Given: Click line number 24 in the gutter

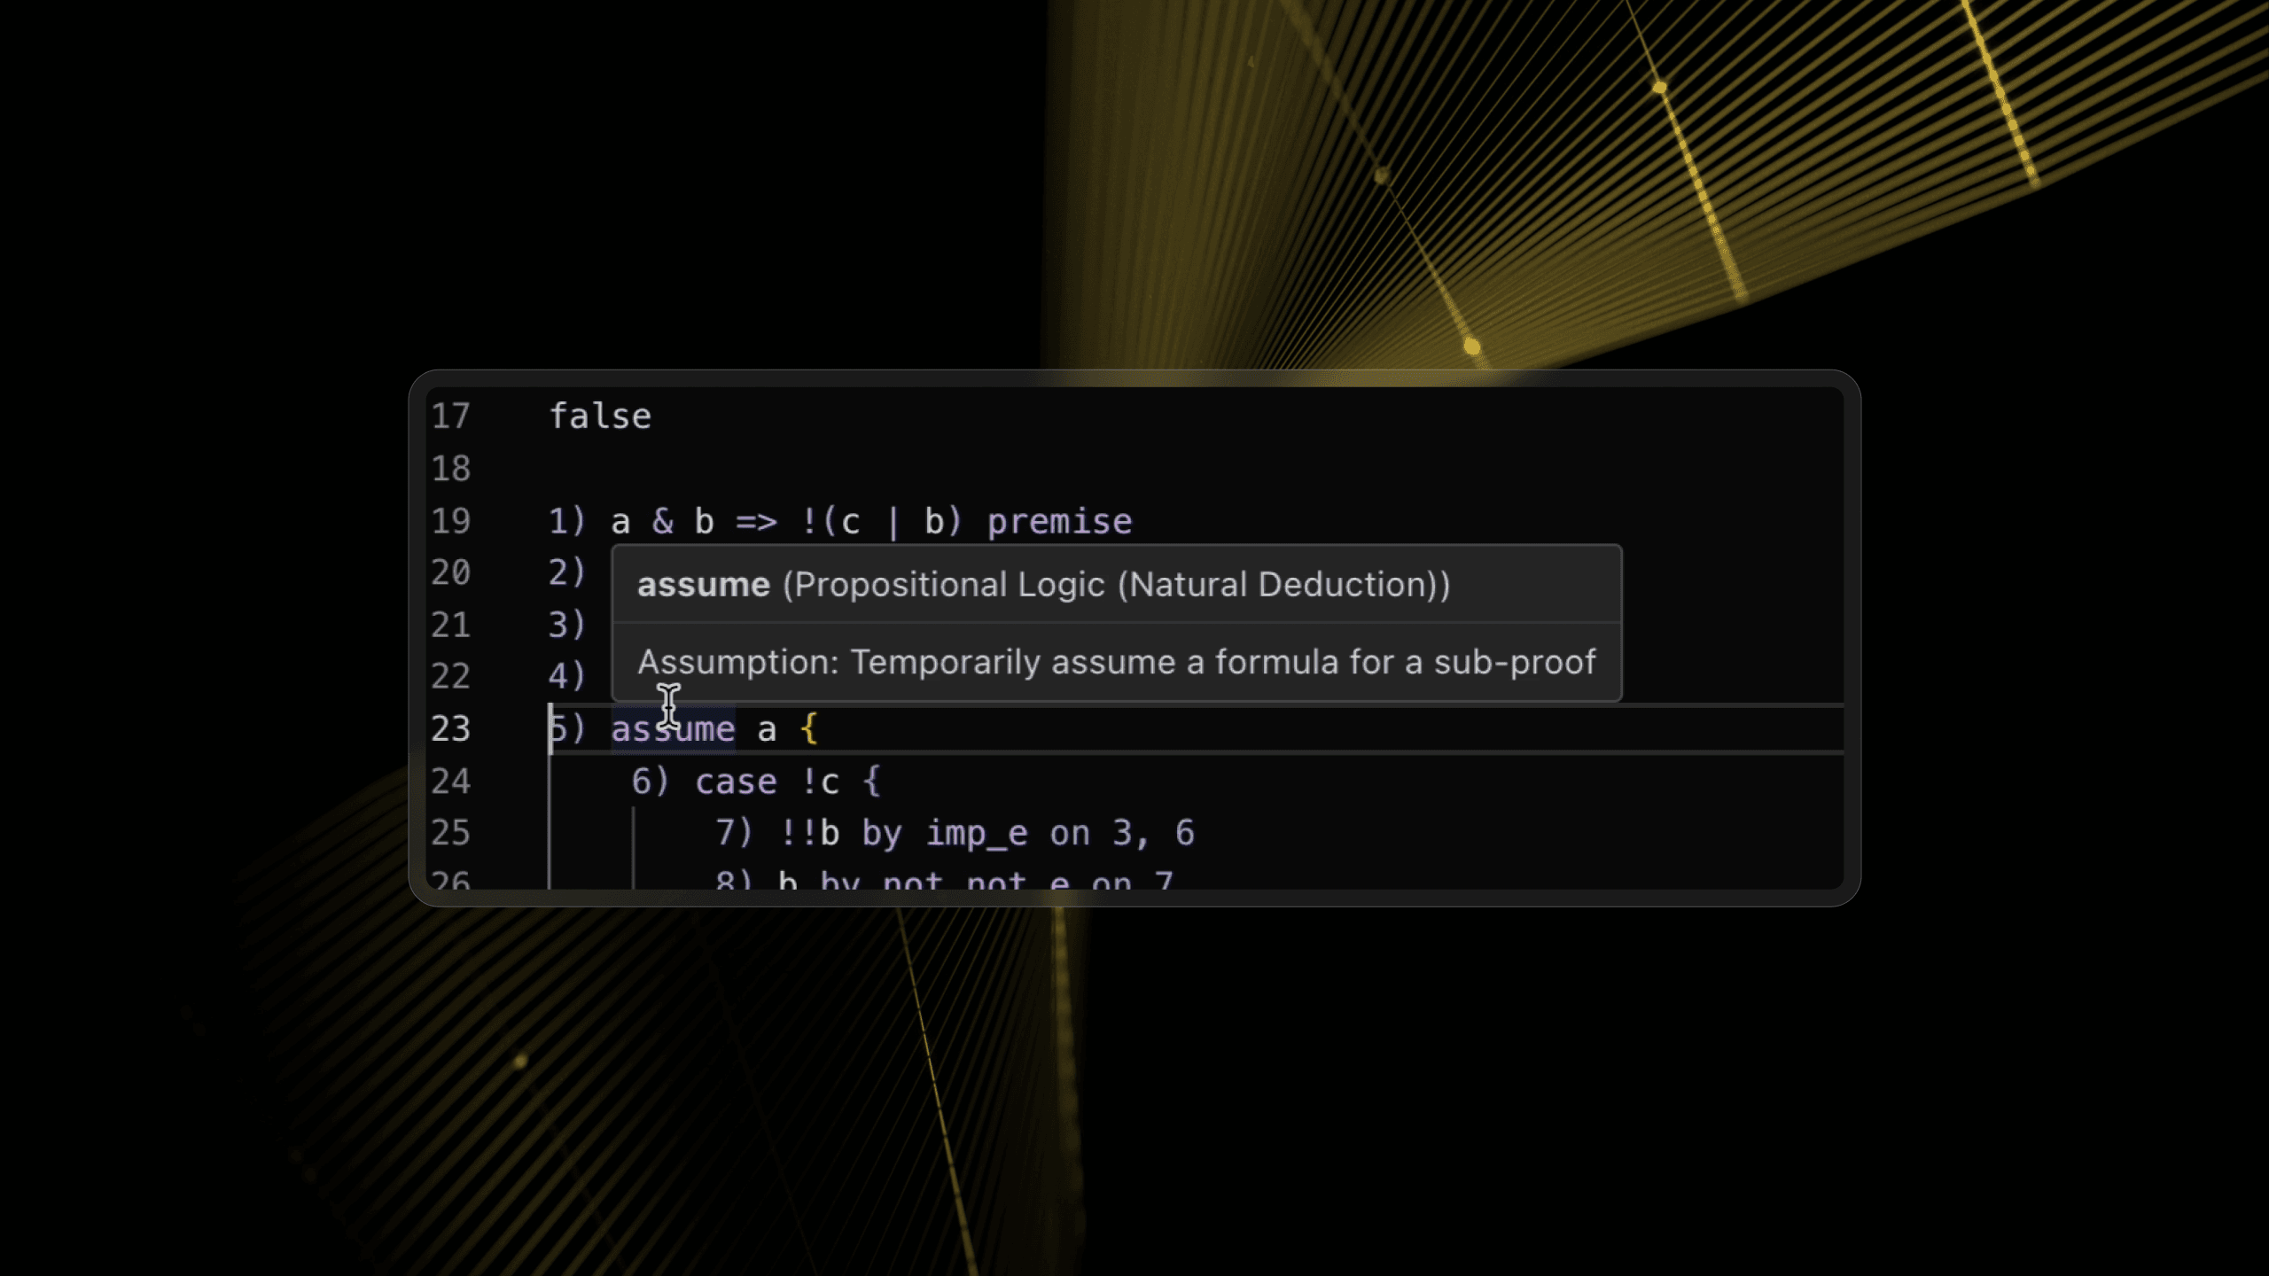Looking at the screenshot, I should pyautogui.click(x=450, y=782).
